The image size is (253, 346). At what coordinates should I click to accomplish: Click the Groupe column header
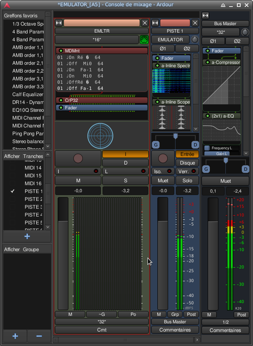(x=31, y=249)
